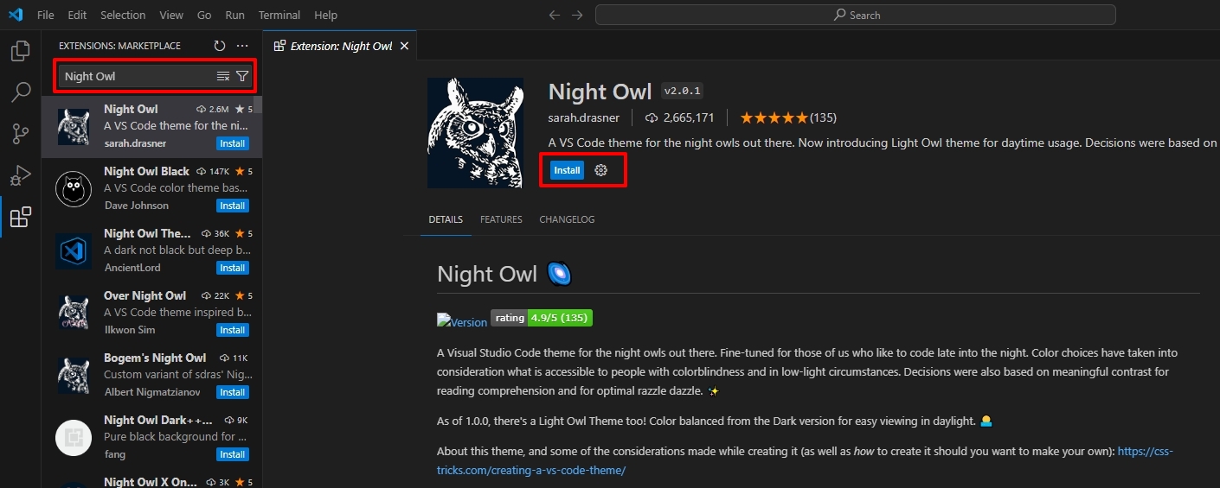Select Night Owl Black list entry
Viewport: 1220px width, 488px height.
[x=152, y=188]
